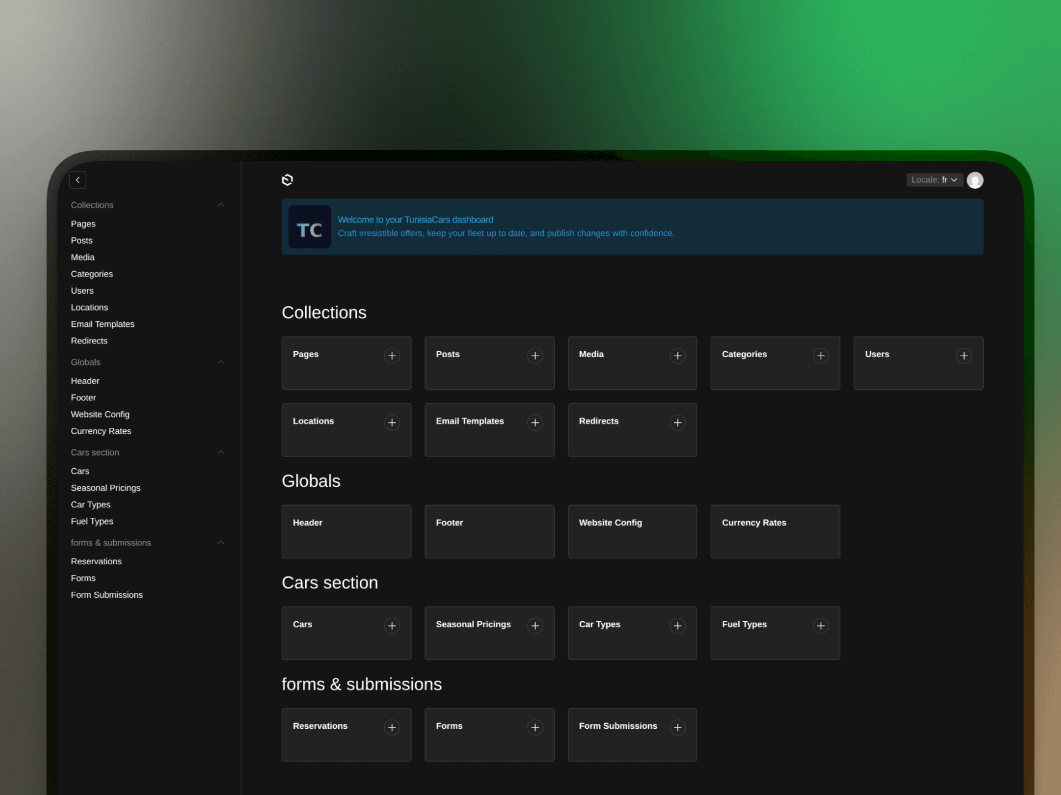Open Seasonal Pricings in sidebar

pyautogui.click(x=106, y=488)
